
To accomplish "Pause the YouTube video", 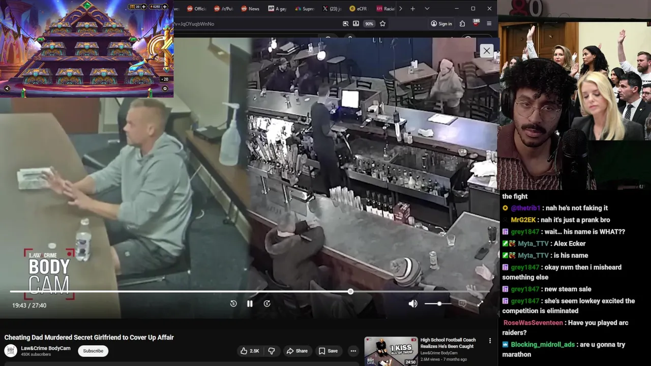I will [x=250, y=303].
